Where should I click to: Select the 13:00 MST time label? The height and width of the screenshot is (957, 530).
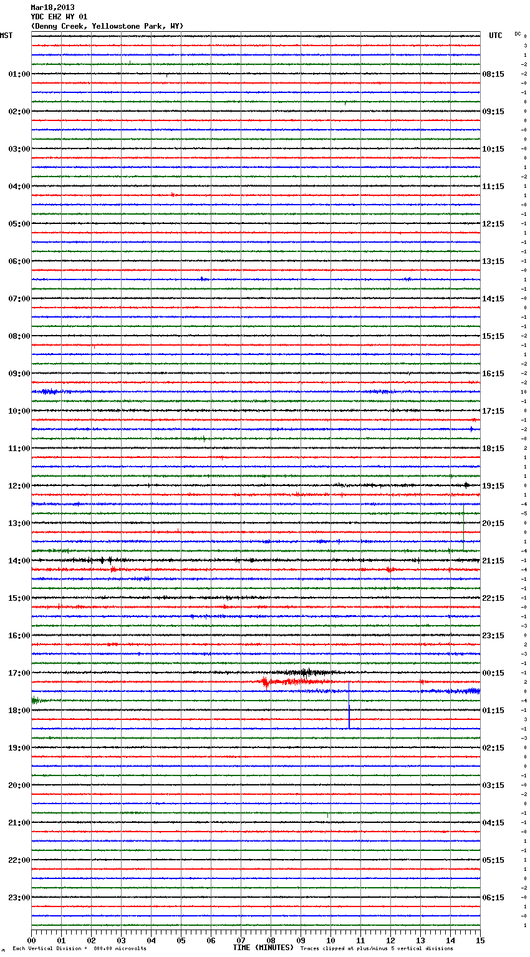point(19,523)
